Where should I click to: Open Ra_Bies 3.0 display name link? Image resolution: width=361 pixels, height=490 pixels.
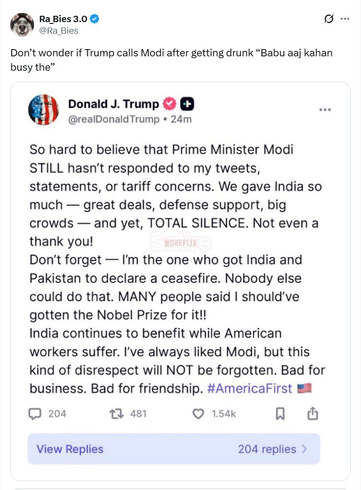[63, 19]
